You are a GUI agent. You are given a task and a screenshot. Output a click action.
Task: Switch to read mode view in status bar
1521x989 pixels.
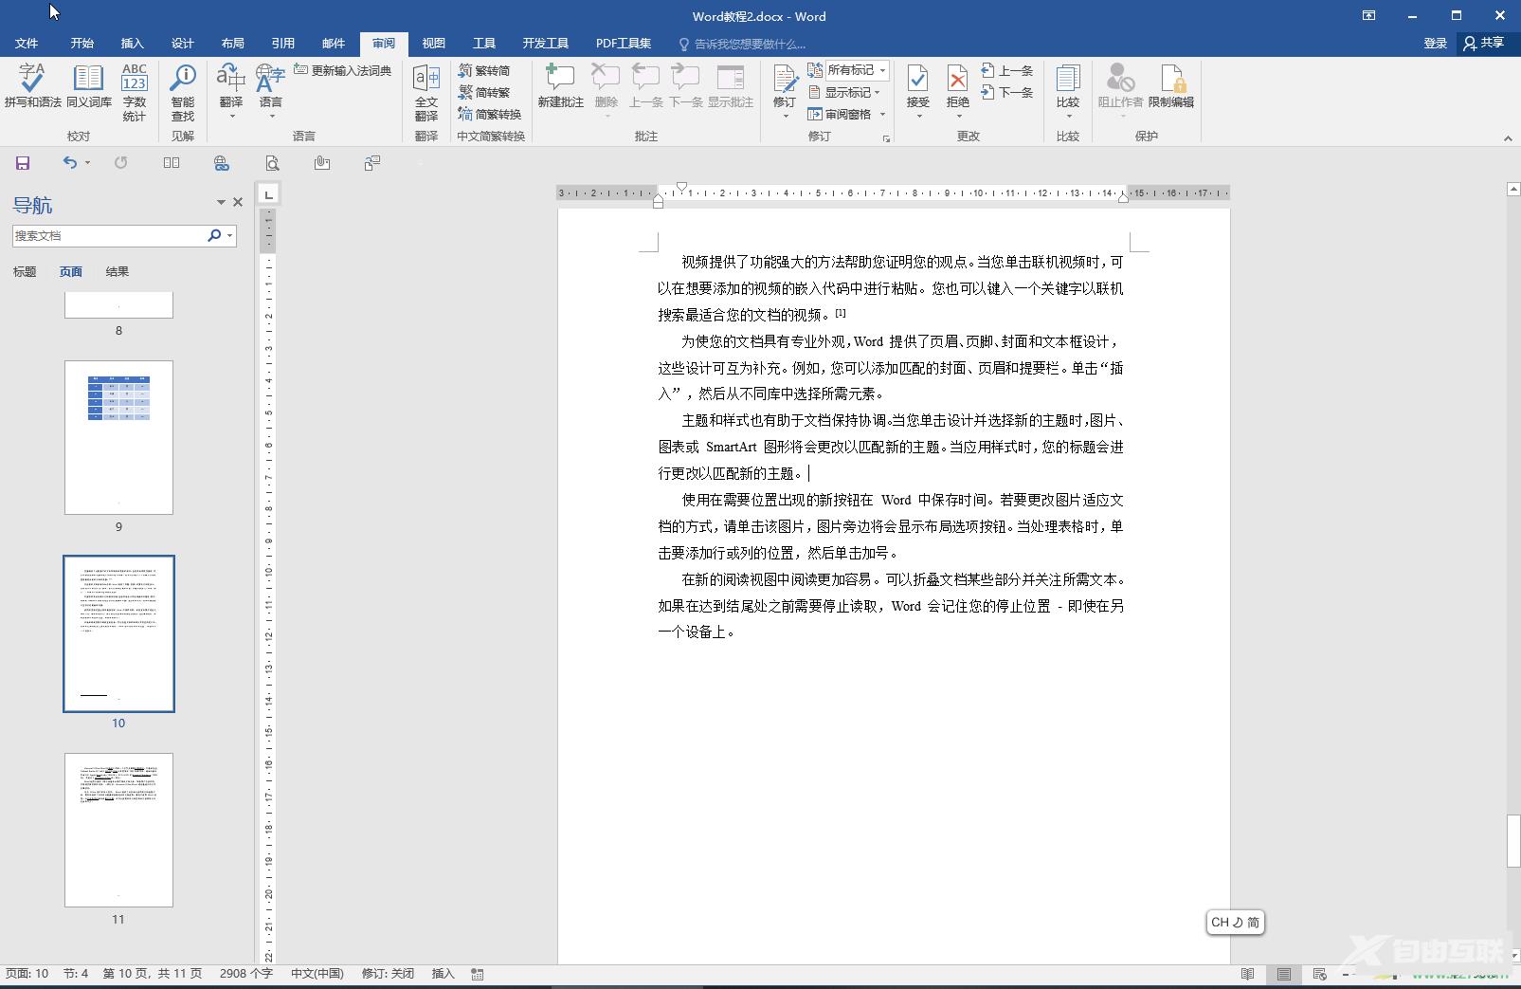tap(1248, 974)
